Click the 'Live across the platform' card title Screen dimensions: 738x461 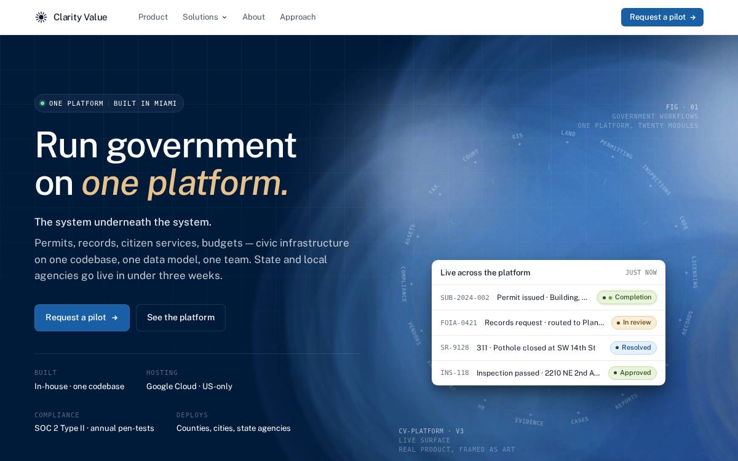(485, 273)
